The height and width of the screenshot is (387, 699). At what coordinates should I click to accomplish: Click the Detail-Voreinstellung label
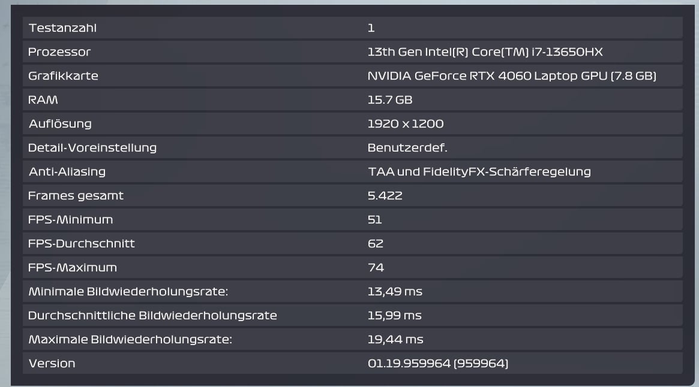click(92, 148)
